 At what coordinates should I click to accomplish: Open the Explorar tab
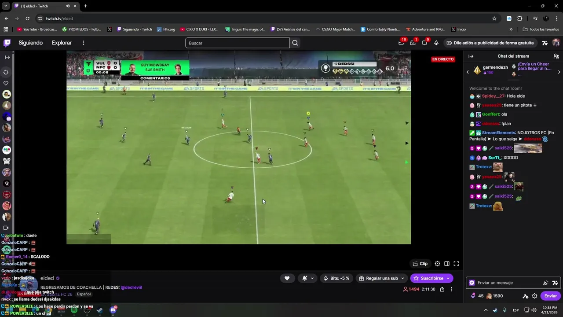point(62,43)
